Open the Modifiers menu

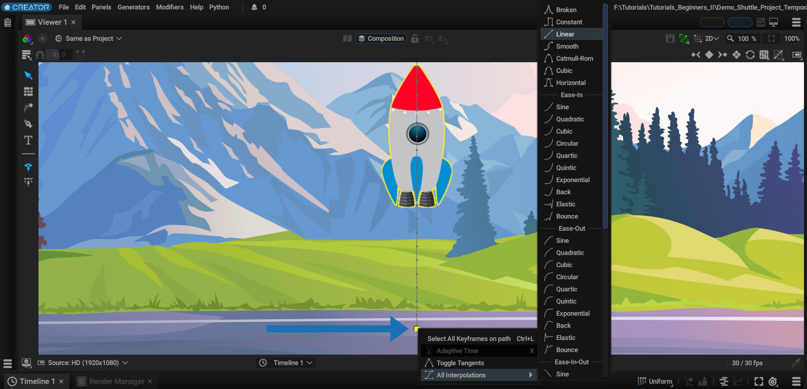[170, 7]
